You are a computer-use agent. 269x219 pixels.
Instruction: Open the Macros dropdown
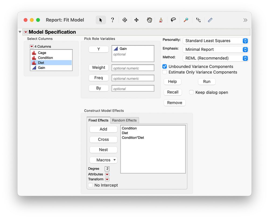click(103, 160)
